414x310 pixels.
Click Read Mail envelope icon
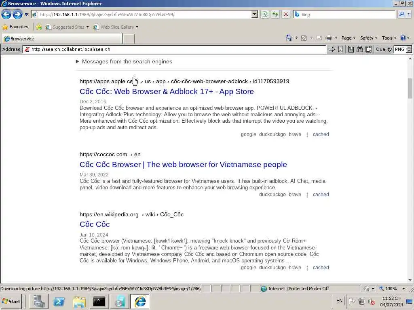(x=319, y=38)
